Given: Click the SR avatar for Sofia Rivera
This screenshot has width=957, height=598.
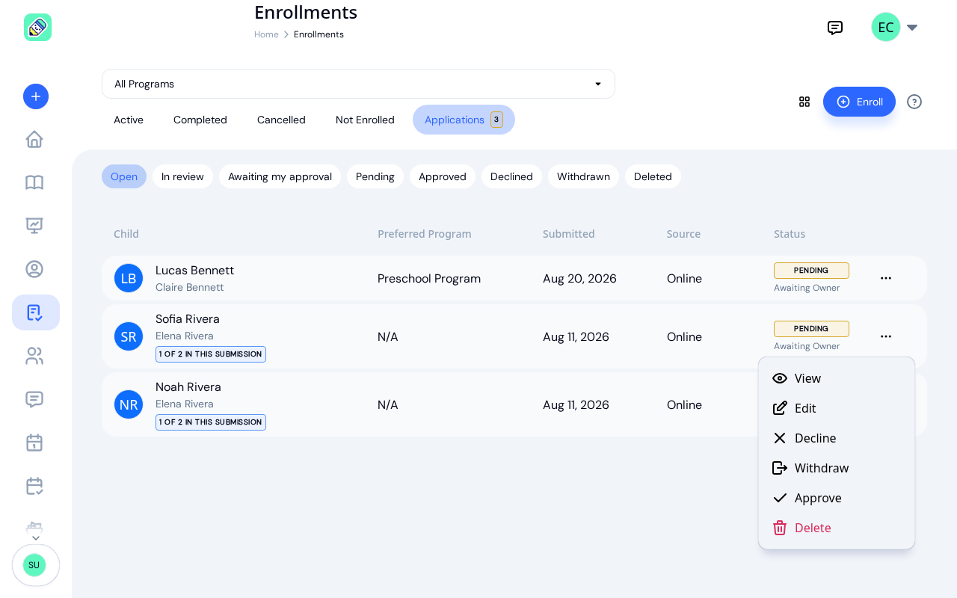Looking at the screenshot, I should (129, 336).
